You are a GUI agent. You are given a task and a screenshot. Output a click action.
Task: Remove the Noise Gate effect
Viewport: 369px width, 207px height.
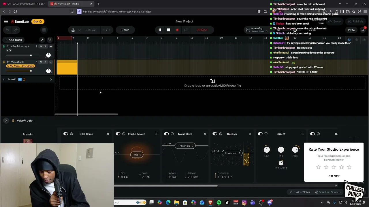point(205,134)
